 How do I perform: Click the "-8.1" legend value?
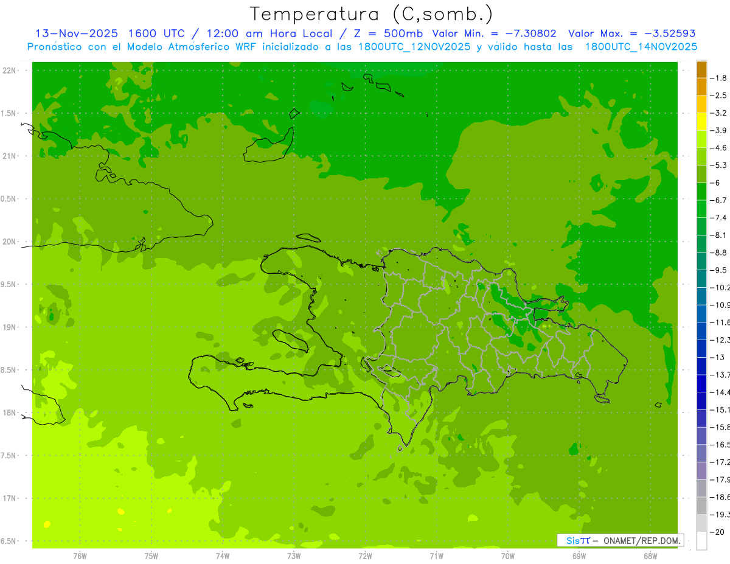click(x=718, y=235)
